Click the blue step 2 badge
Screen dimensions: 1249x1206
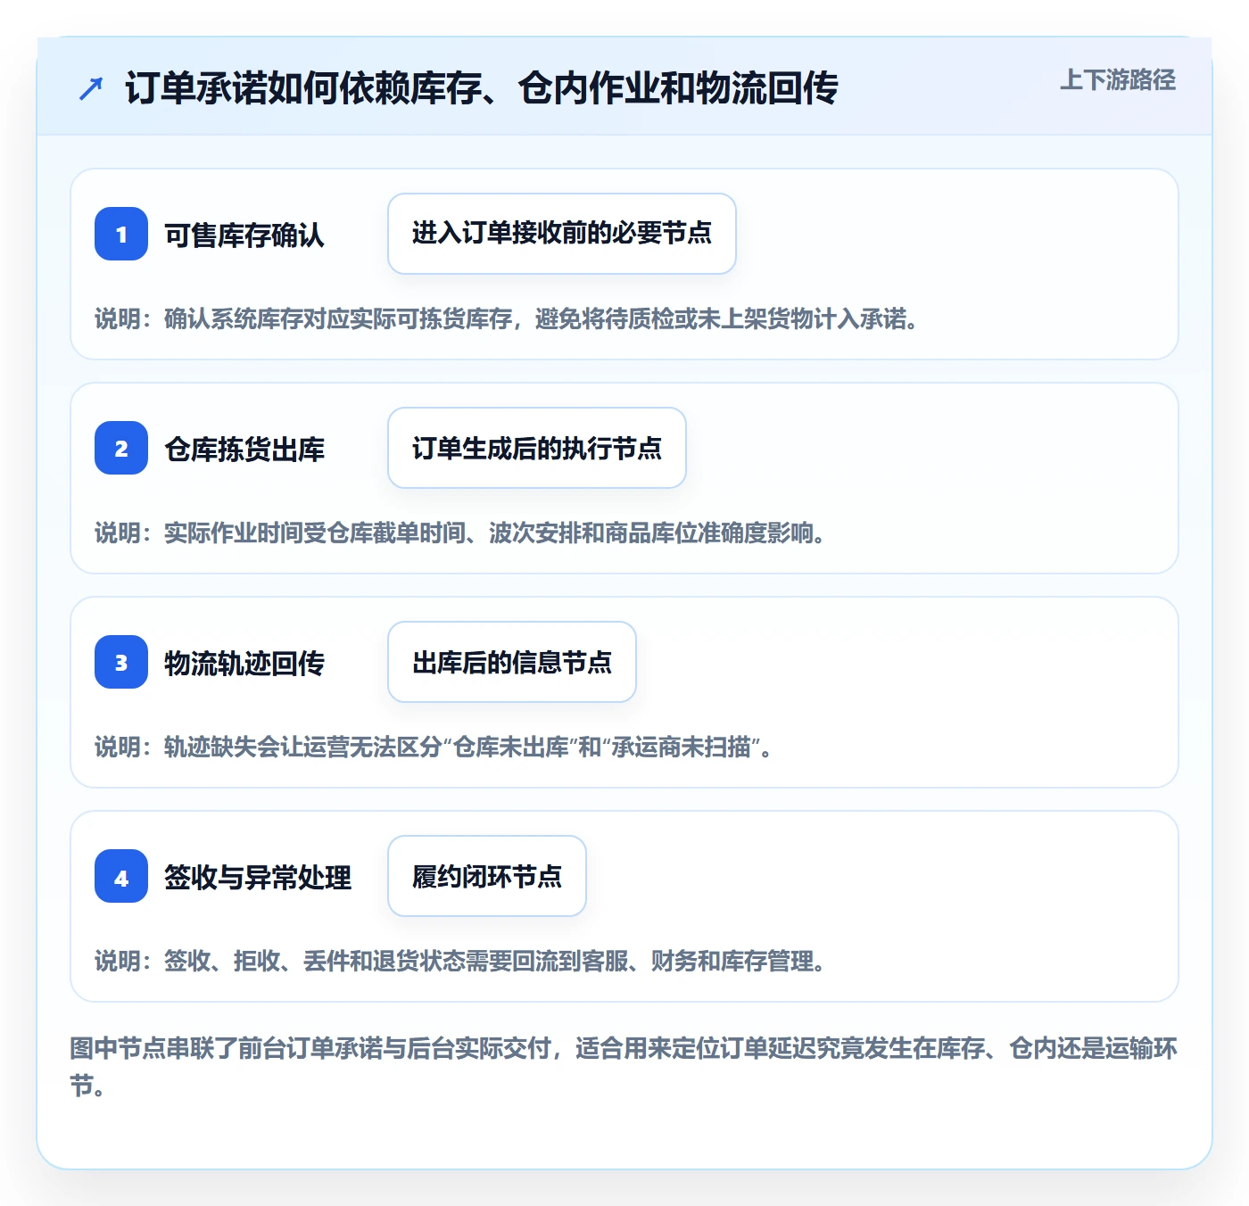click(x=121, y=448)
